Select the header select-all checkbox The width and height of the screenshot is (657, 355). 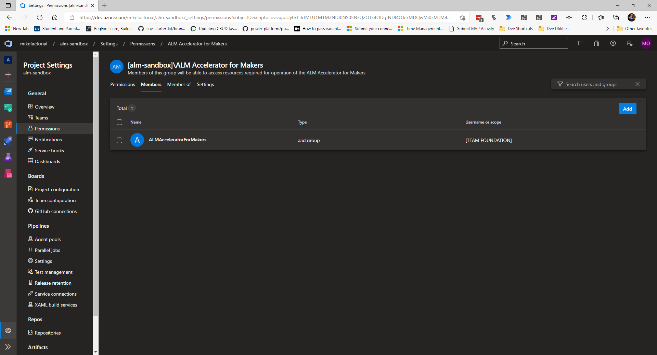pyautogui.click(x=119, y=122)
